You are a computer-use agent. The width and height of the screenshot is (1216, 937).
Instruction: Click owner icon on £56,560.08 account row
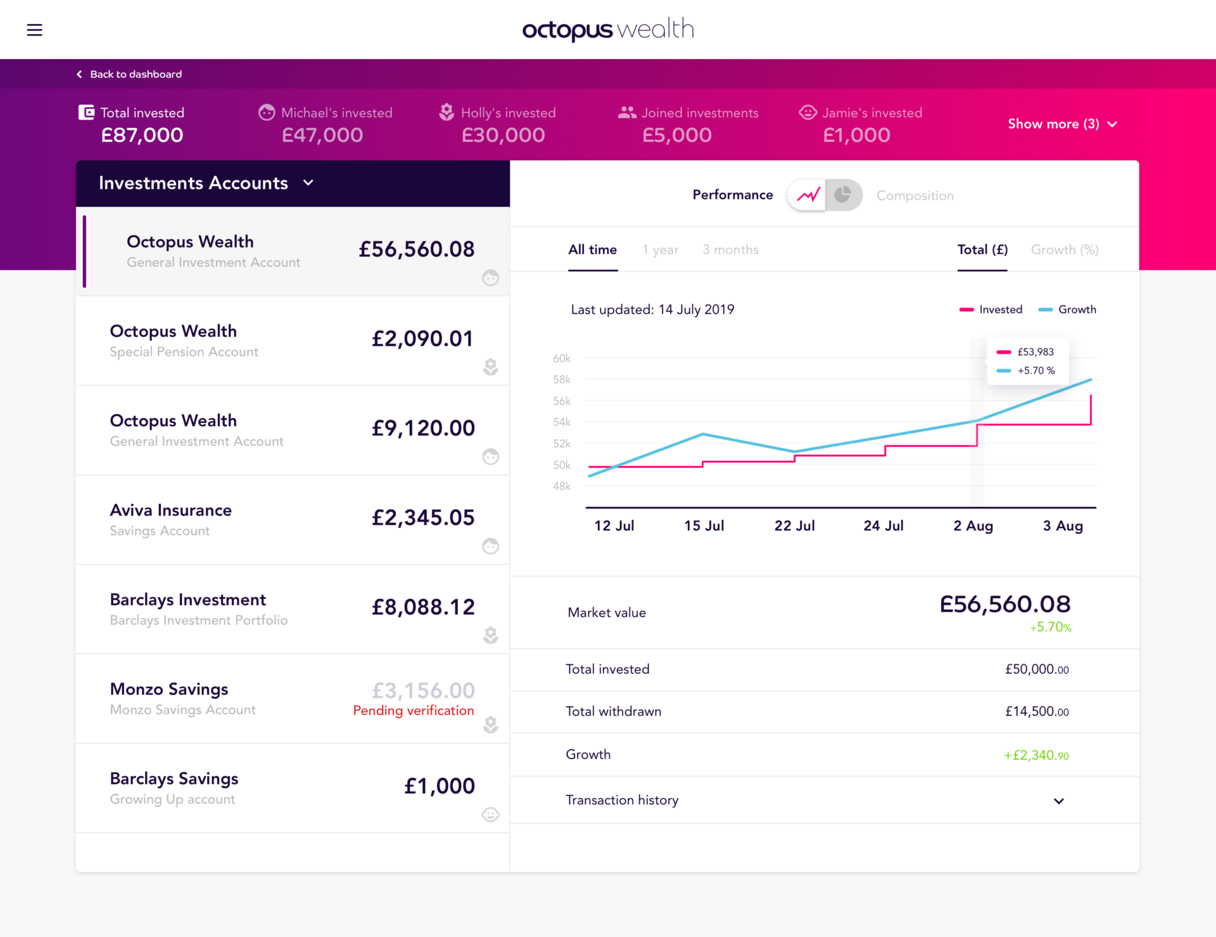point(490,278)
